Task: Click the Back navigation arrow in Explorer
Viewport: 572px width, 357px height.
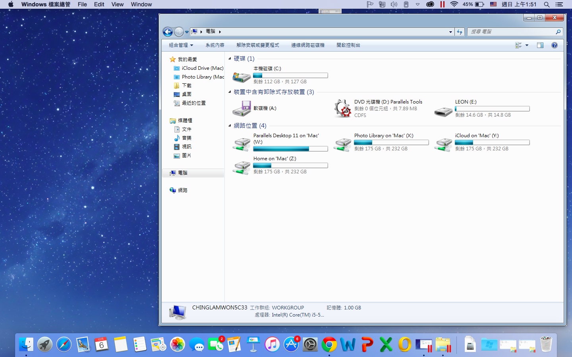Action: tap(168, 32)
